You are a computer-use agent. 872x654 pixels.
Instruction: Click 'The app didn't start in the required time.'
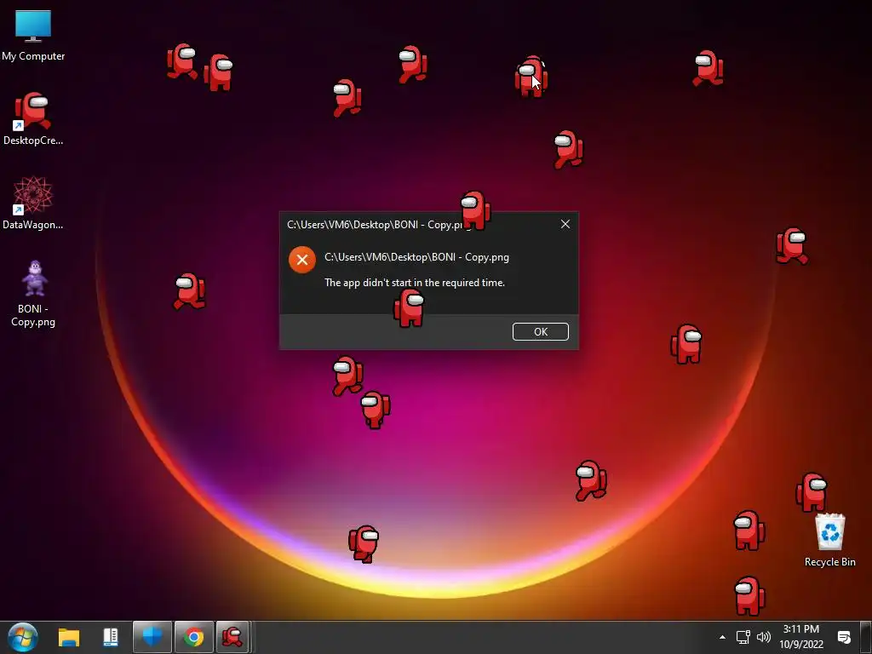[x=415, y=283]
